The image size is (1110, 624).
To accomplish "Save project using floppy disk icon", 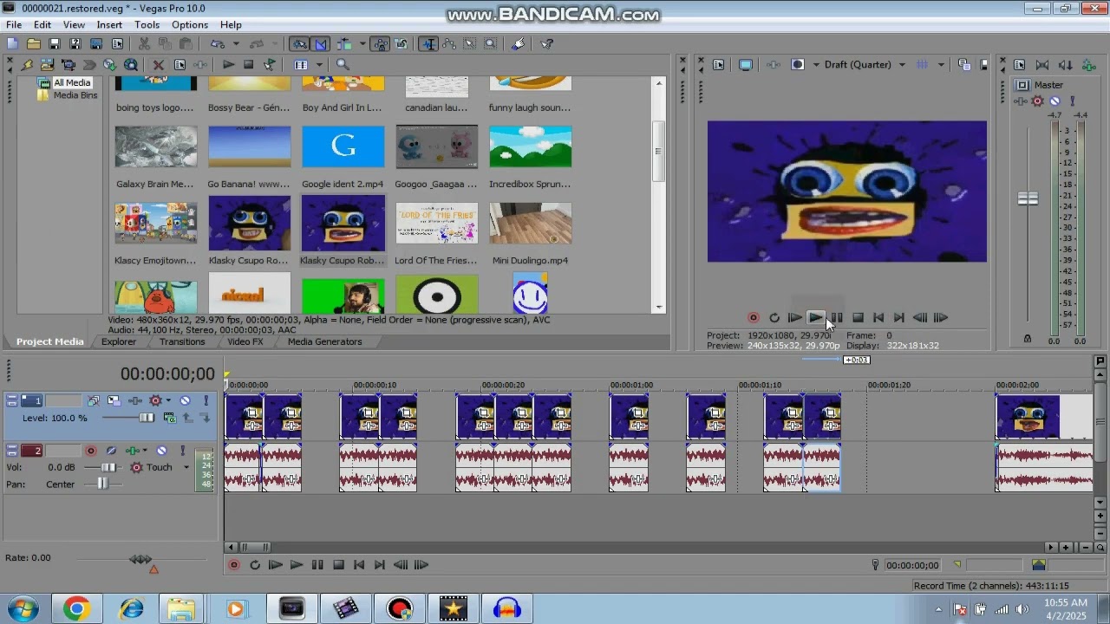I will 54,43.
